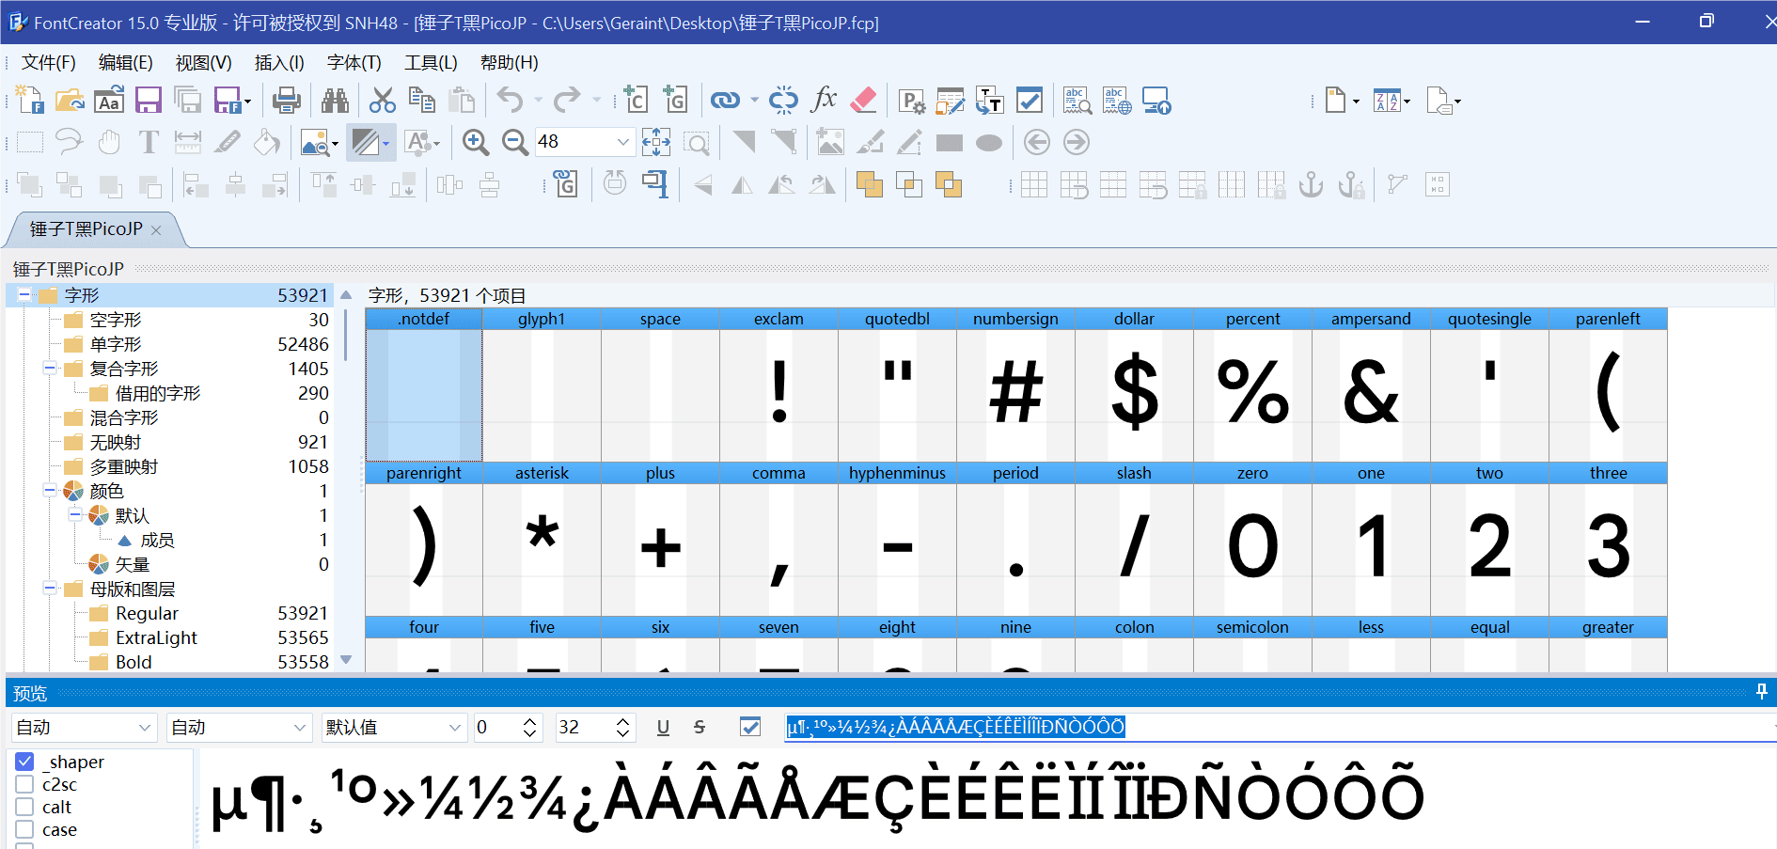Click the Print icon

[286, 100]
